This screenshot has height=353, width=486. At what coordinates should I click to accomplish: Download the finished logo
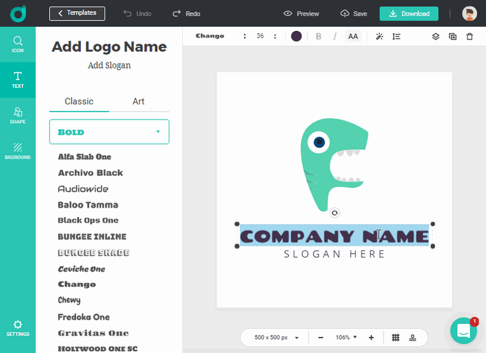point(408,13)
